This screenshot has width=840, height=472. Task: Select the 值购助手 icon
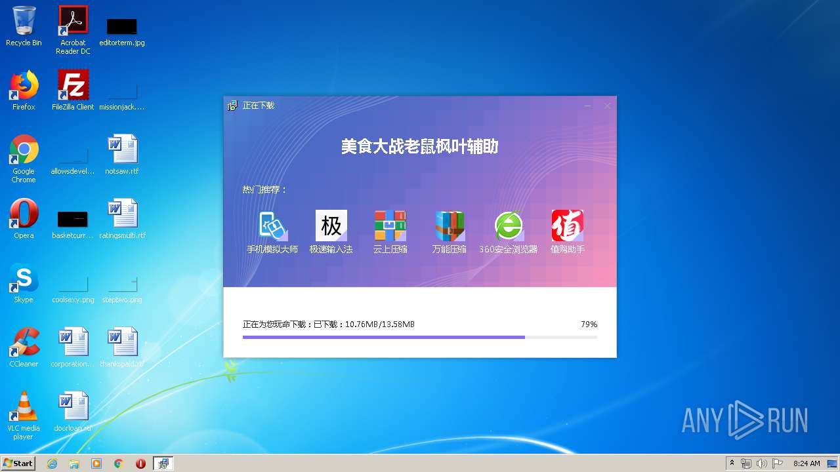pos(568,226)
